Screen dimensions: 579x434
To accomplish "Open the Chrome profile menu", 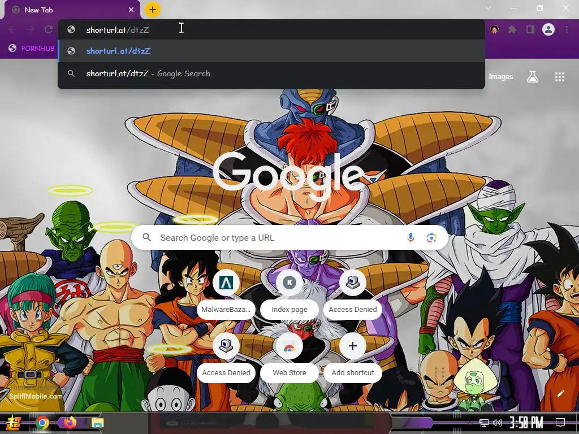I will [548, 29].
